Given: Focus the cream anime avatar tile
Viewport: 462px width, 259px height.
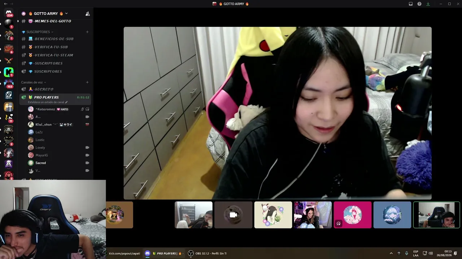Looking at the screenshot, I should (273, 215).
